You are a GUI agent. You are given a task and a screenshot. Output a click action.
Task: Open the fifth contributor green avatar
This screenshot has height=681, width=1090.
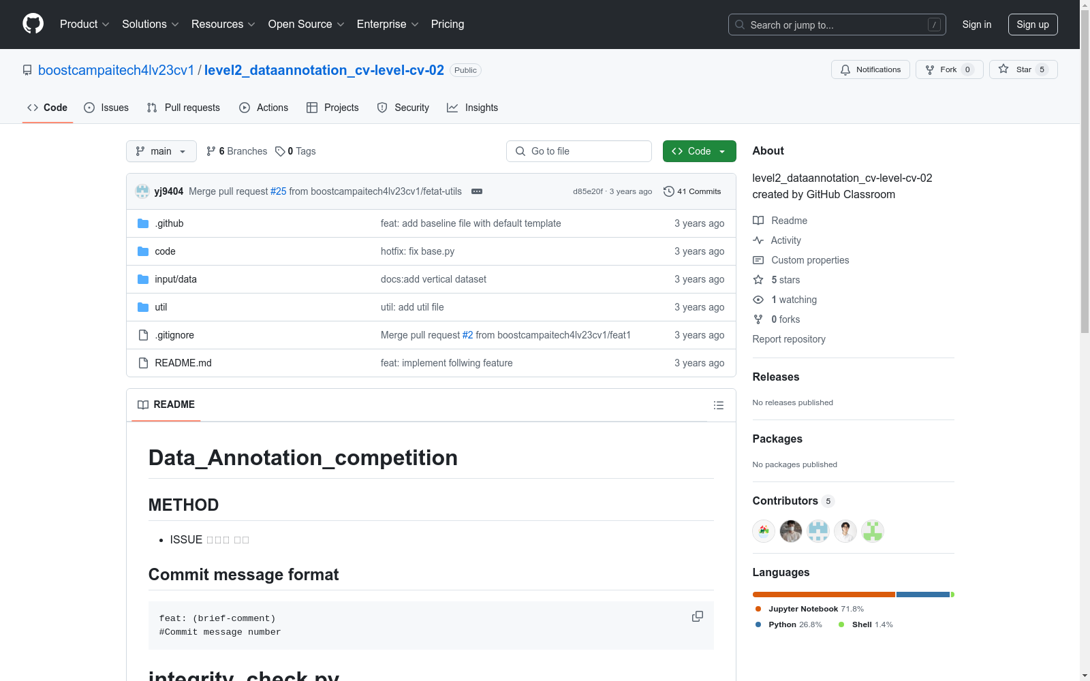(x=873, y=531)
